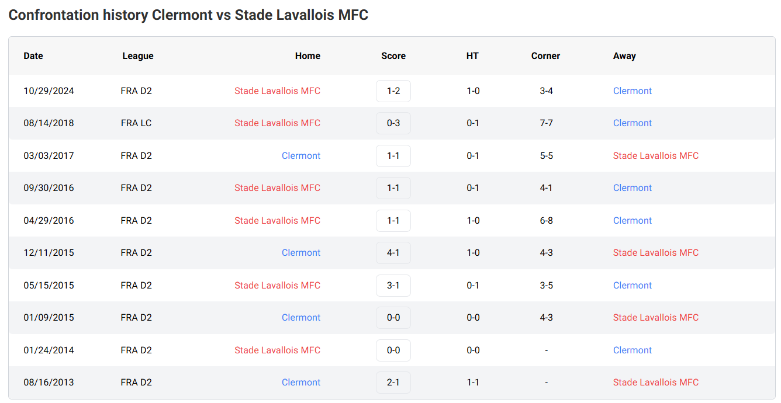Screen dimensions: 781x403
Task: Click the Score column header
Action: click(393, 56)
